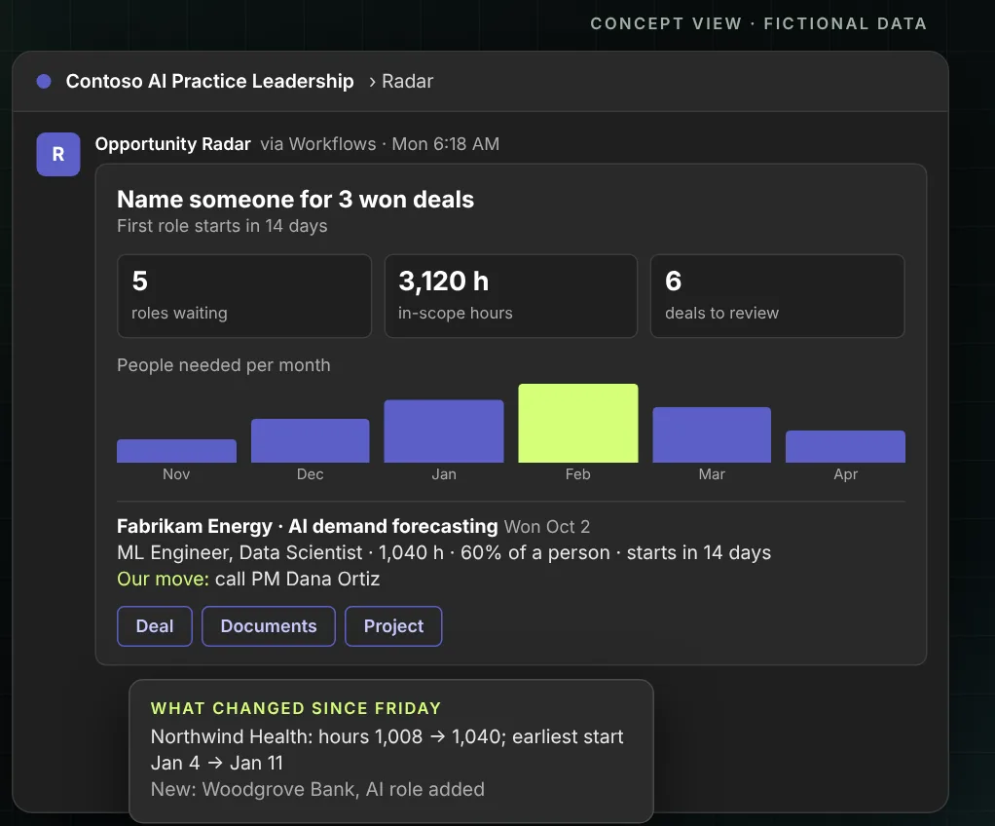
Task: Select the Radar breadcrumb
Action: (407, 81)
